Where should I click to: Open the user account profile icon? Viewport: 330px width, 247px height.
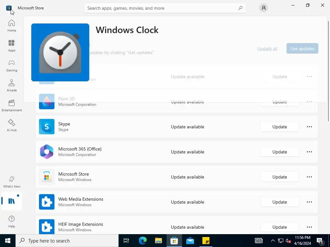point(264,8)
